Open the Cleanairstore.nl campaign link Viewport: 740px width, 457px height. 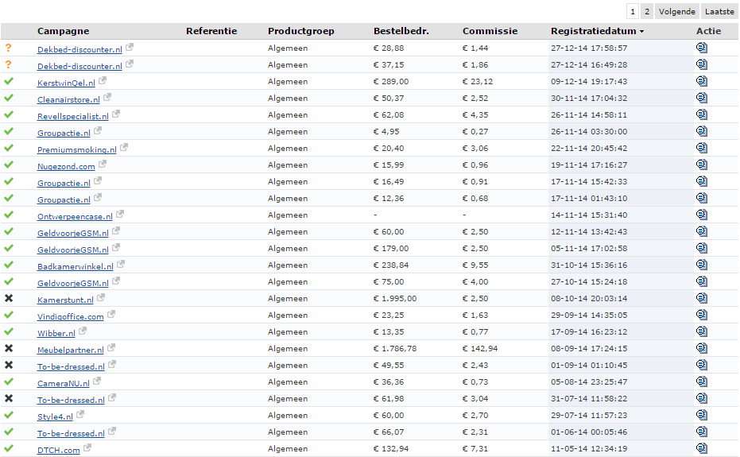(68, 99)
